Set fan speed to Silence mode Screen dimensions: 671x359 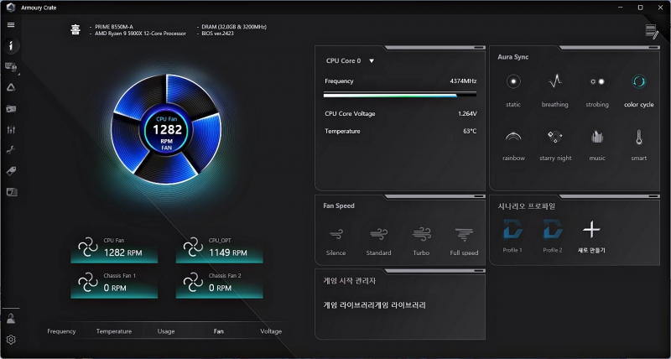point(335,235)
